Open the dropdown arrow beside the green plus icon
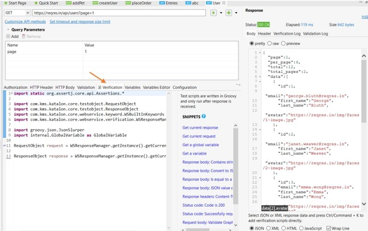This screenshot has width=368, height=231. pyautogui.click(x=236, y=13)
